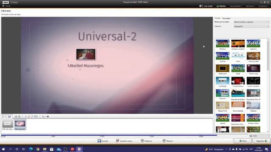Click the view dropdown icon in the menu toolbar
Viewport: 271px width, 152px height.
point(36,117)
